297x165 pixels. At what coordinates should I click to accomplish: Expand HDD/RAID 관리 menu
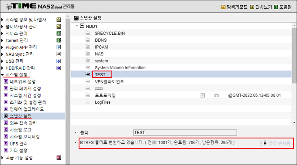point(2,68)
